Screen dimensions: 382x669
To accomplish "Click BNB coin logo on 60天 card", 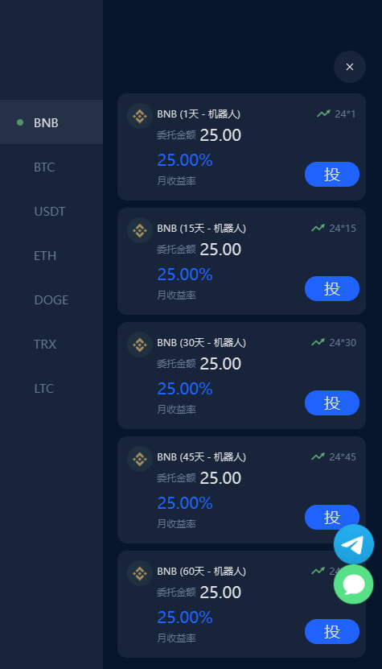I will pos(140,573).
